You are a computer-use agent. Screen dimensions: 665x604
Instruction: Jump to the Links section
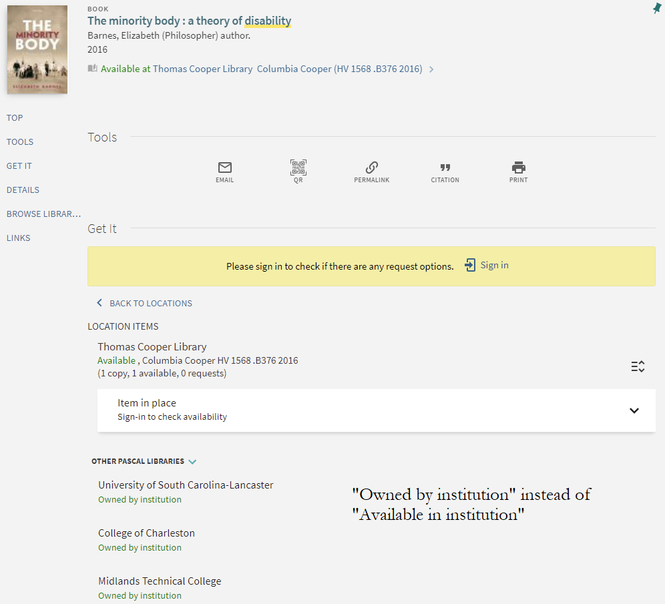[x=18, y=238]
